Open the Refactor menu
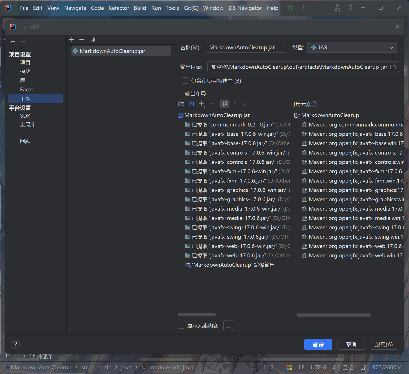The height and width of the screenshot is (374, 409). point(119,8)
